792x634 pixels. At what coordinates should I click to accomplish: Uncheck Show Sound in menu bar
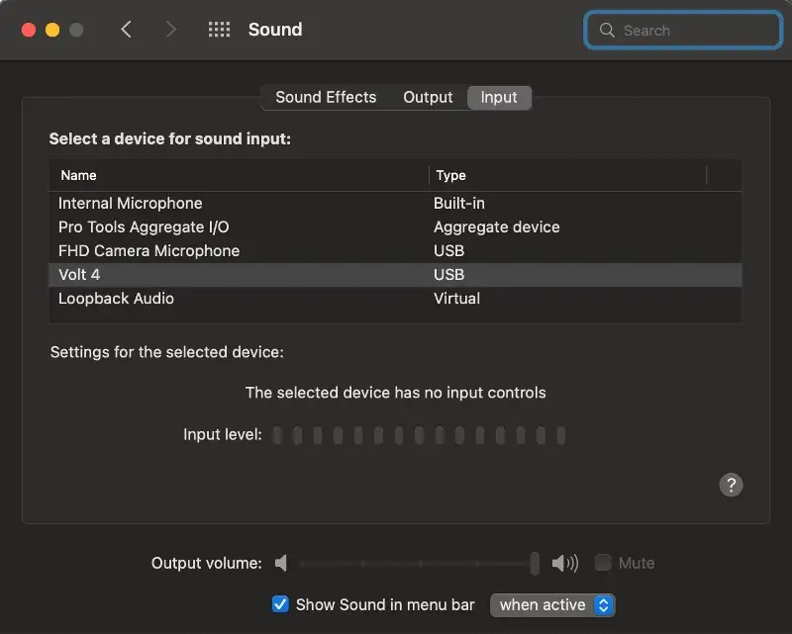pyautogui.click(x=280, y=603)
